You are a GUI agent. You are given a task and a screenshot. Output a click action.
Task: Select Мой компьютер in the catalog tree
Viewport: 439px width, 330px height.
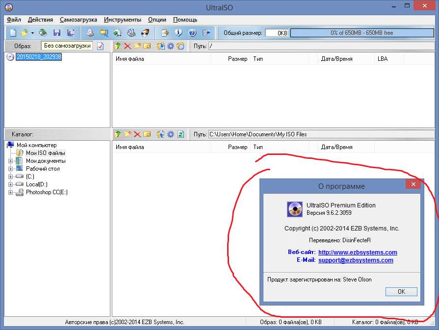click(36, 145)
